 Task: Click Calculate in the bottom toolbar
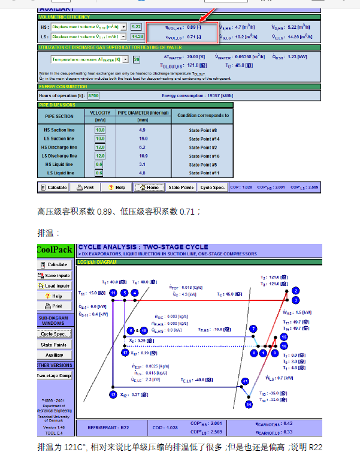(x=54, y=188)
